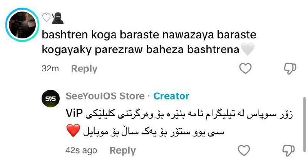
Task: Click the outlined heart in commenter's username
Action: tap(46, 18)
